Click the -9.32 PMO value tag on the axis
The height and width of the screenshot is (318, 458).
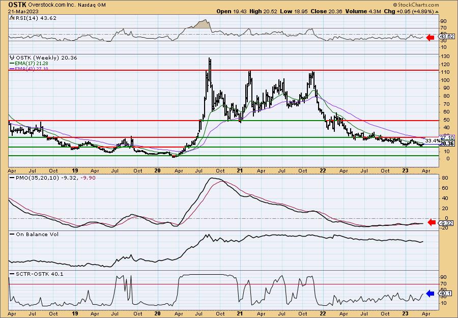click(x=447, y=223)
